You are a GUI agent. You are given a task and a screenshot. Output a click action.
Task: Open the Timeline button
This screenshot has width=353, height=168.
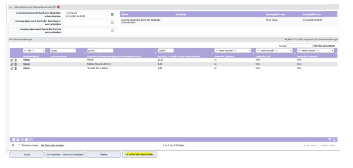103,155
